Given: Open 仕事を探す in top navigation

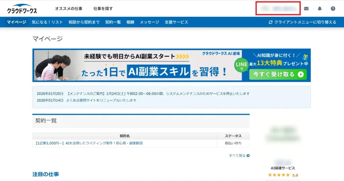Looking at the screenshot, I should point(103,9).
